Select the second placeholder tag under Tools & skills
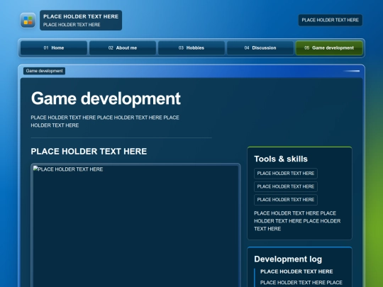Screen dimensions: 383x287 [x=286, y=186]
